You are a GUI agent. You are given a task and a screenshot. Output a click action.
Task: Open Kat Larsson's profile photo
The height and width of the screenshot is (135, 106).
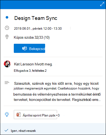click(x=7, y=64)
